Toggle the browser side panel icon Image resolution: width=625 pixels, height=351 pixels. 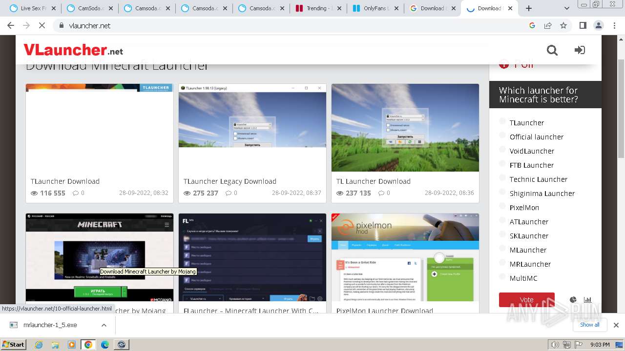583,25
